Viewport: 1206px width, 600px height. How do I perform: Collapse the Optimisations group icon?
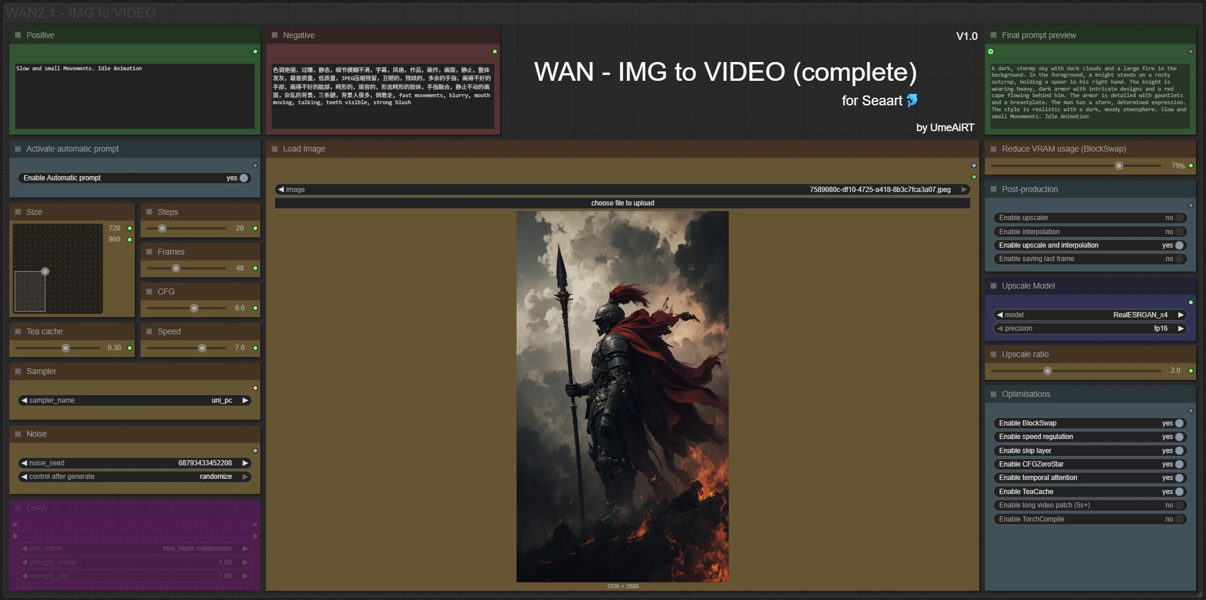tap(993, 394)
